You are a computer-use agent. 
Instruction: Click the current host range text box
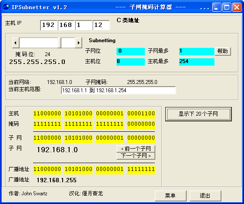click(x=118, y=90)
